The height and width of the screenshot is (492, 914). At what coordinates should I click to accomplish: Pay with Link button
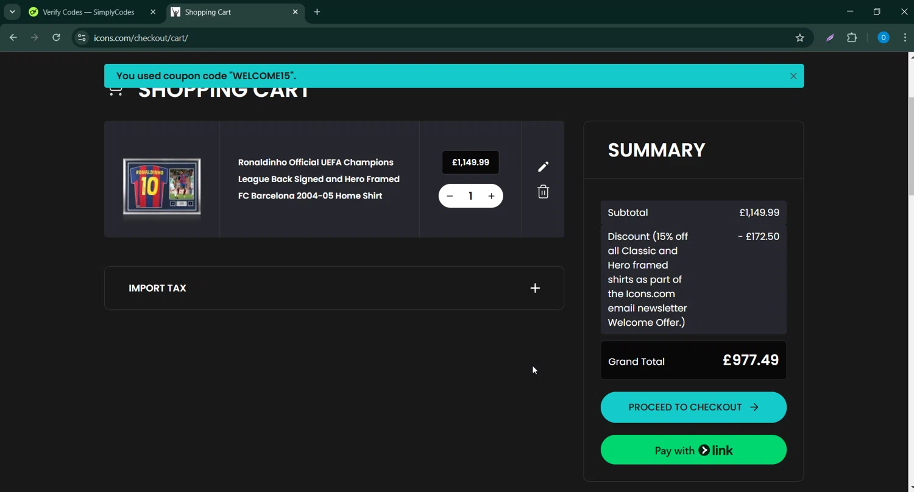point(693,450)
